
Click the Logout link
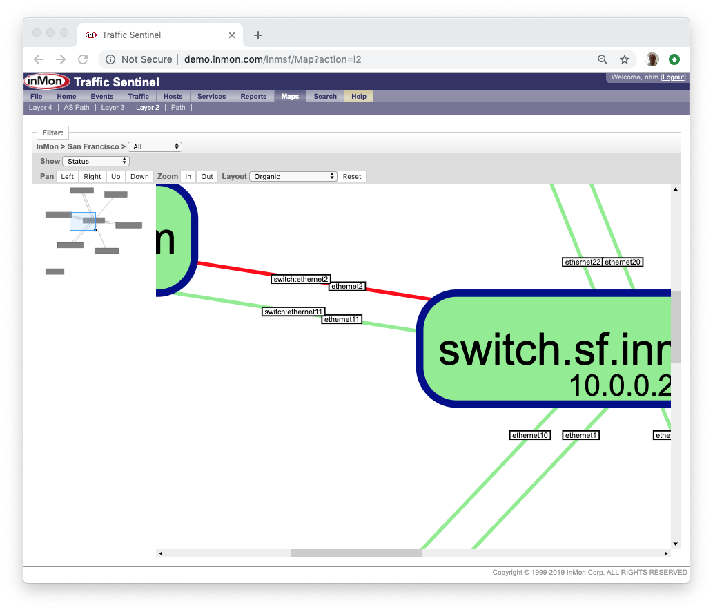674,77
